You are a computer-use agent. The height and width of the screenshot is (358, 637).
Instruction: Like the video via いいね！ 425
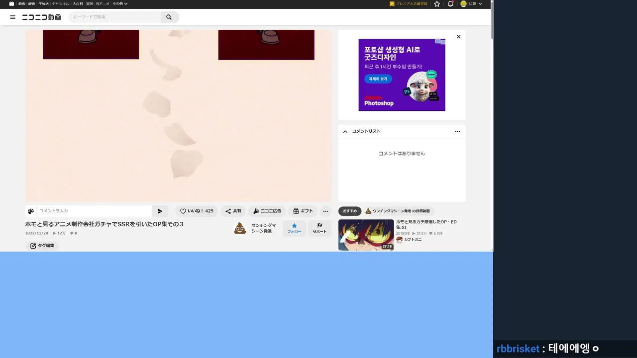[x=197, y=211]
